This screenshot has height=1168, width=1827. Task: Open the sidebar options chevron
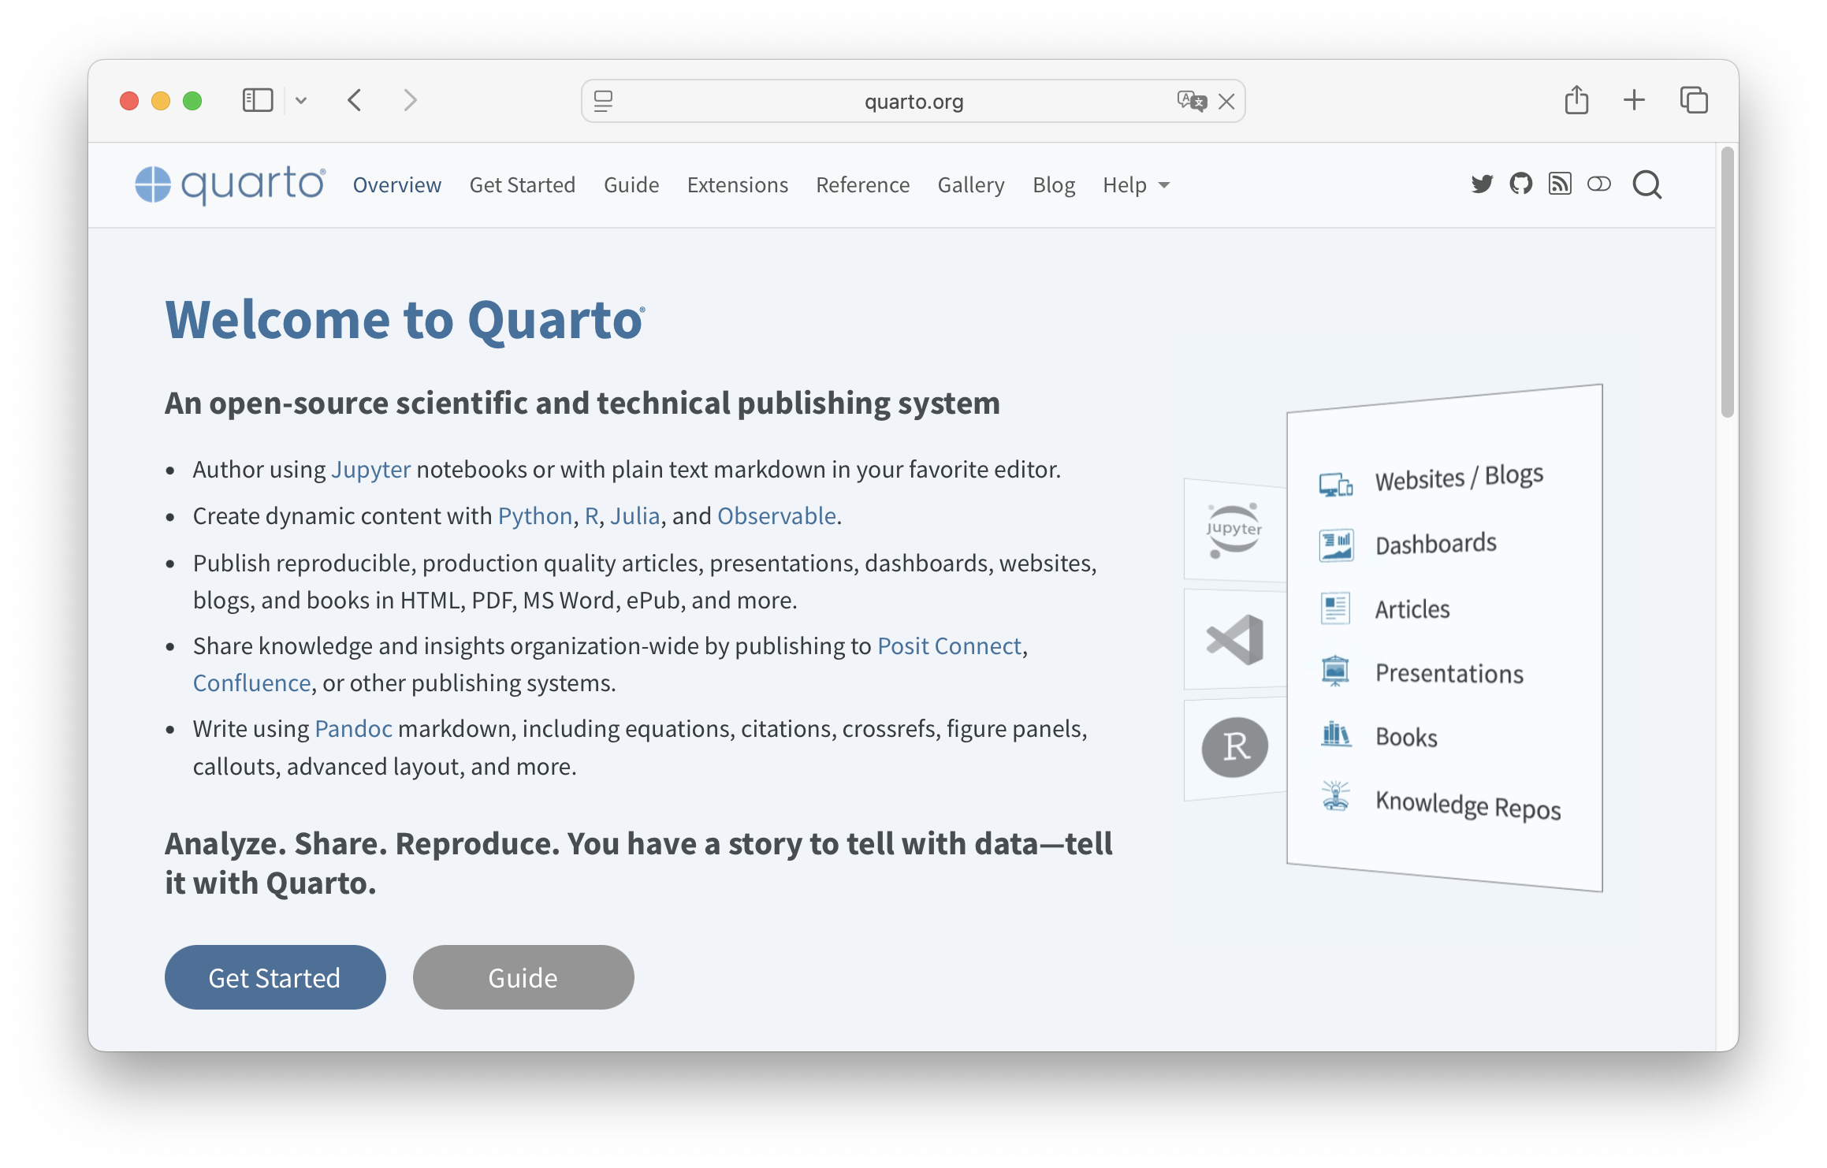pyautogui.click(x=301, y=100)
